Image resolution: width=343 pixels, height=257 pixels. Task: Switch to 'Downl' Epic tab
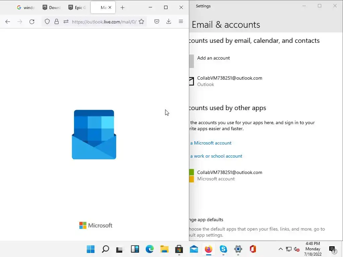(x=51, y=8)
